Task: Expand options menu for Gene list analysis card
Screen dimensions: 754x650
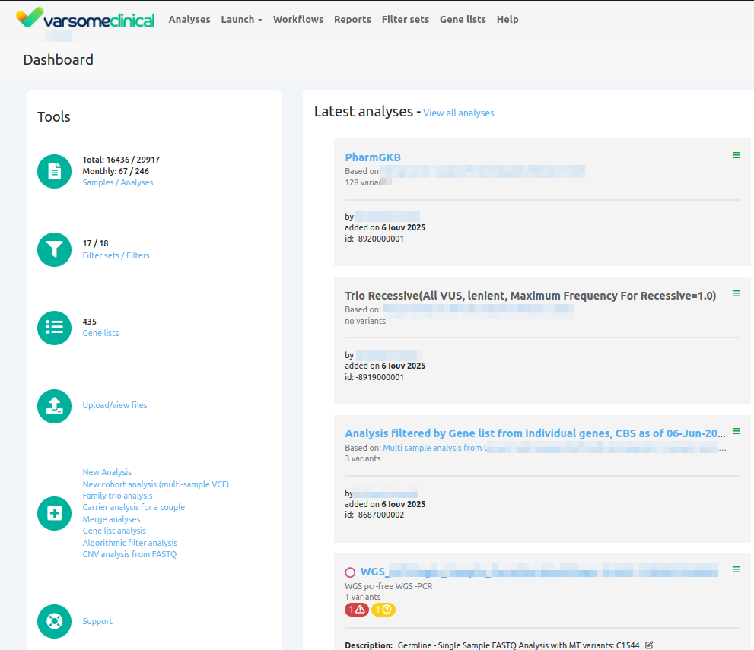Action: [736, 431]
